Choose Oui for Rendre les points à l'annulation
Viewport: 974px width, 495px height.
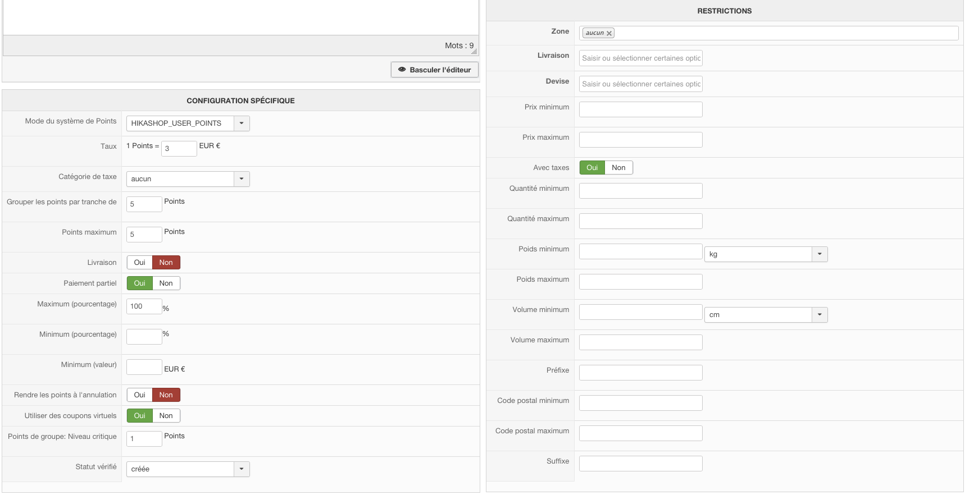click(139, 395)
